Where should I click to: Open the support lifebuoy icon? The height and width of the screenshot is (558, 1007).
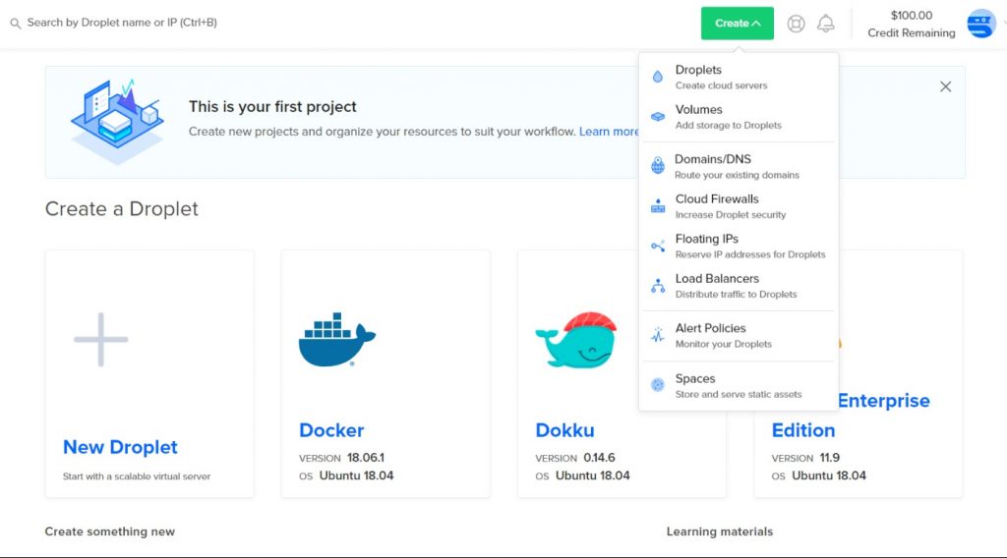(x=796, y=24)
